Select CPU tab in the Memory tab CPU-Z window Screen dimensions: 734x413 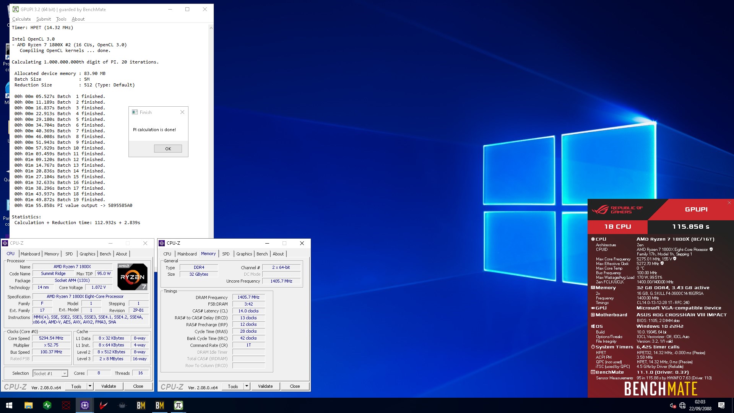[x=167, y=254]
